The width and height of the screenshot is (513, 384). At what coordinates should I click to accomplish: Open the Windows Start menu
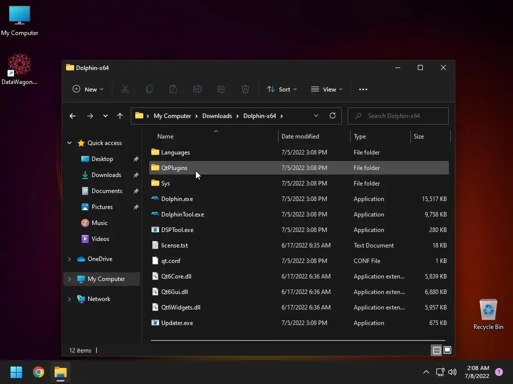point(16,372)
